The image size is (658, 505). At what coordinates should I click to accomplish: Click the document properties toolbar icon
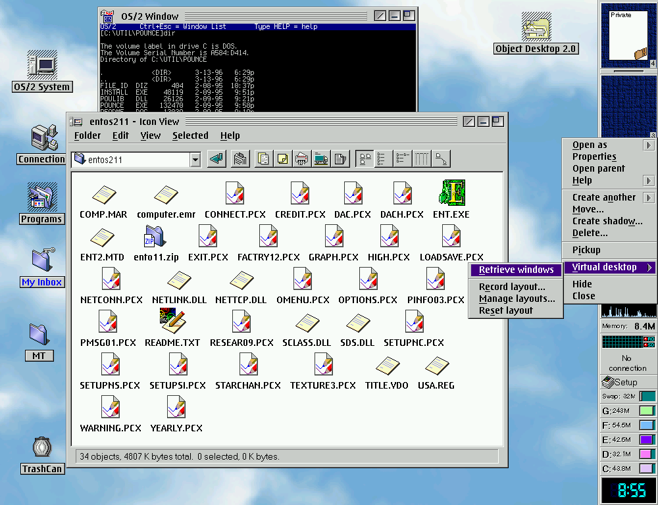[x=340, y=159]
